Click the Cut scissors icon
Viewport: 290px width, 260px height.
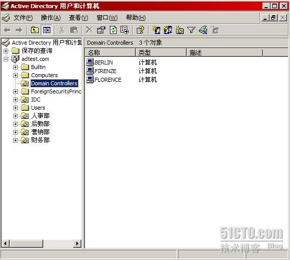pos(62,30)
